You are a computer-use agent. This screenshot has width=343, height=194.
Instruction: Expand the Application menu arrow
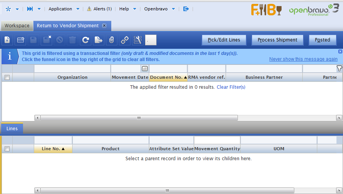[78, 9]
